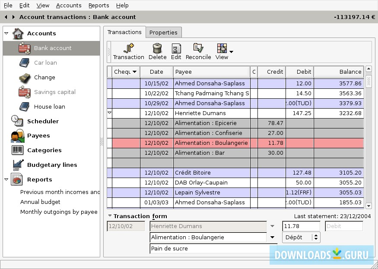Open the Annual budget report

point(40,202)
